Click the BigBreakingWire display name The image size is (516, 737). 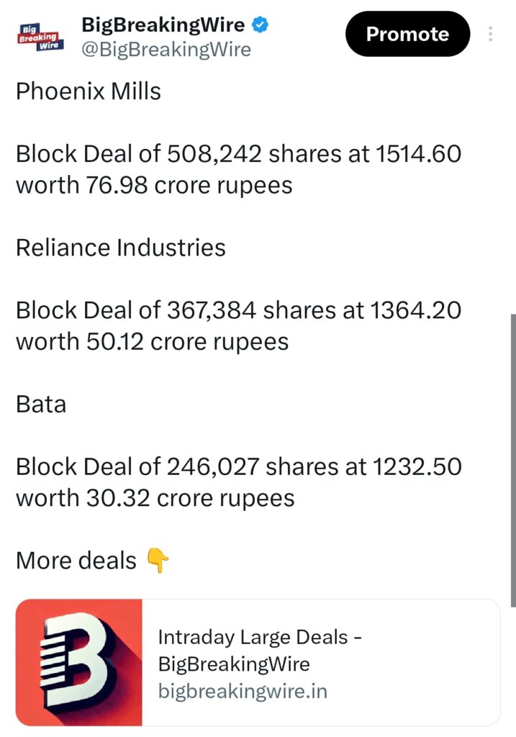pyautogui.click(x=163, y=24)
